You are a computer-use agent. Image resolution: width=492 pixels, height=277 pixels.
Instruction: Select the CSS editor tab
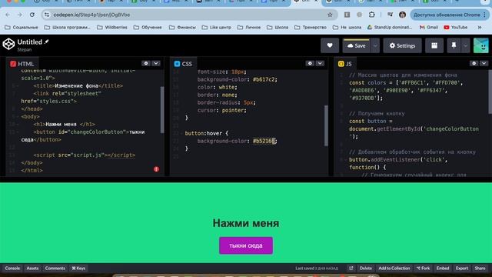[183, 64]
